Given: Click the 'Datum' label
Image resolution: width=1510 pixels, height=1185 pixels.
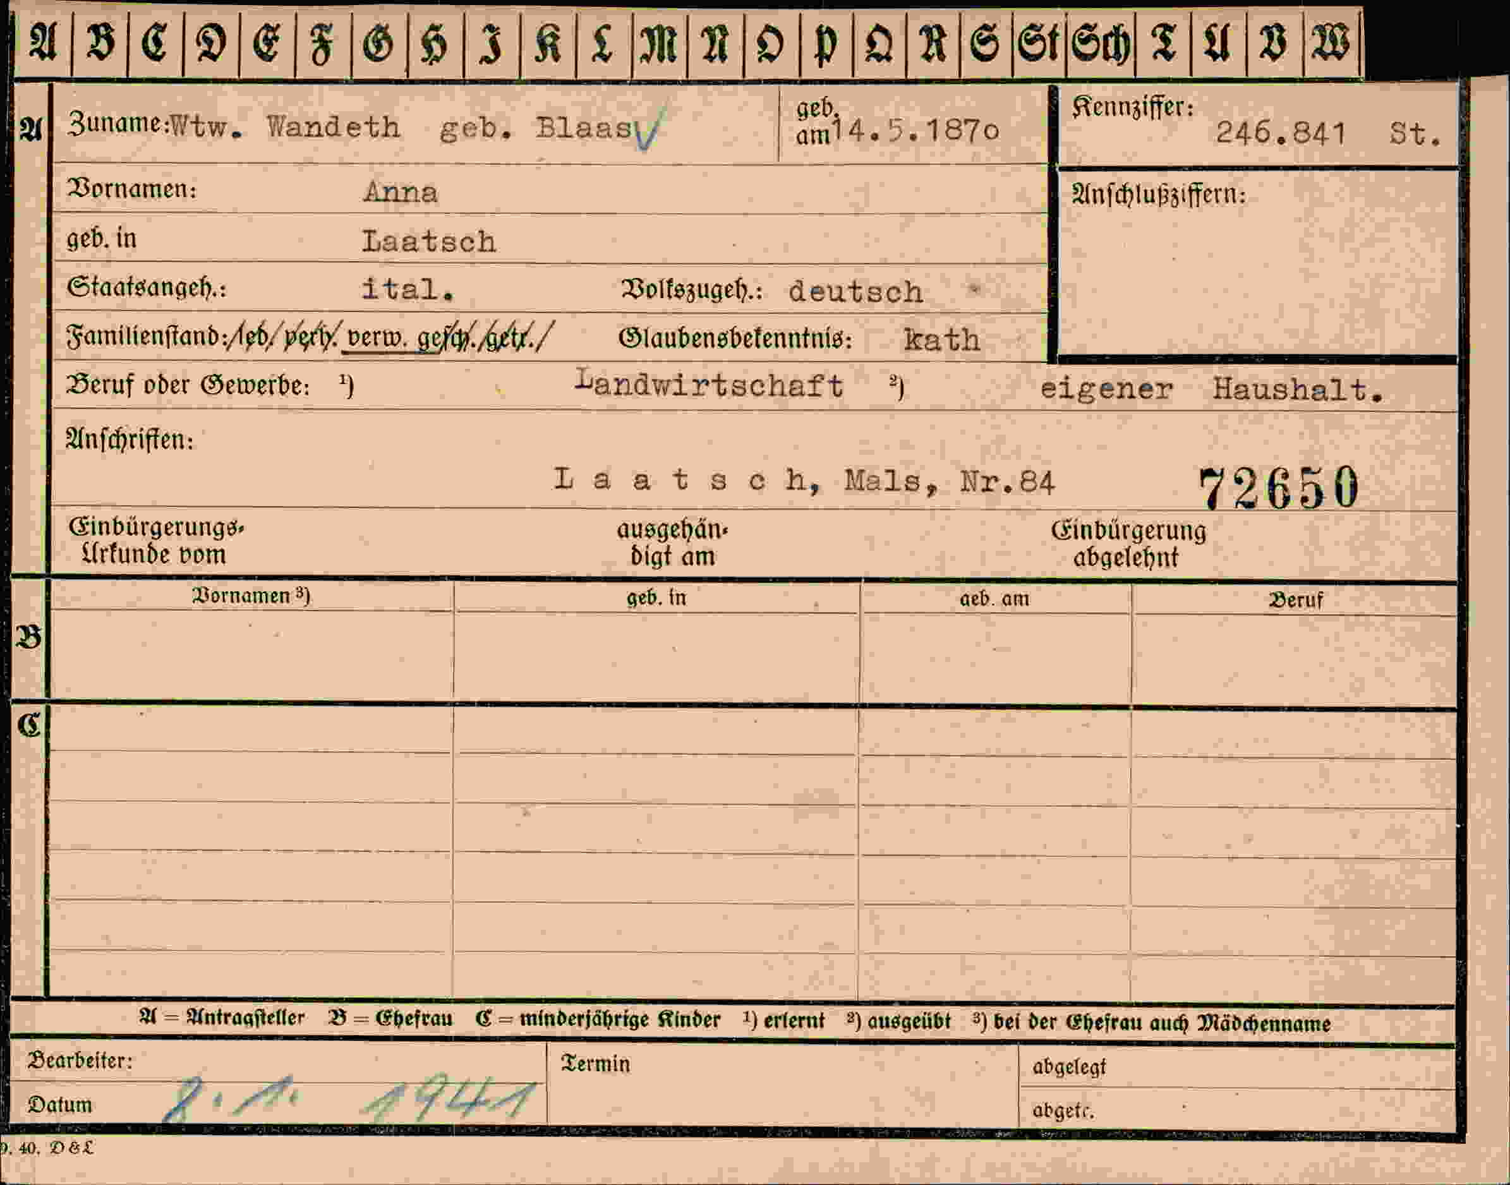Looking at the screenshot, I should pyautogui.click(x=59, y=1105).
